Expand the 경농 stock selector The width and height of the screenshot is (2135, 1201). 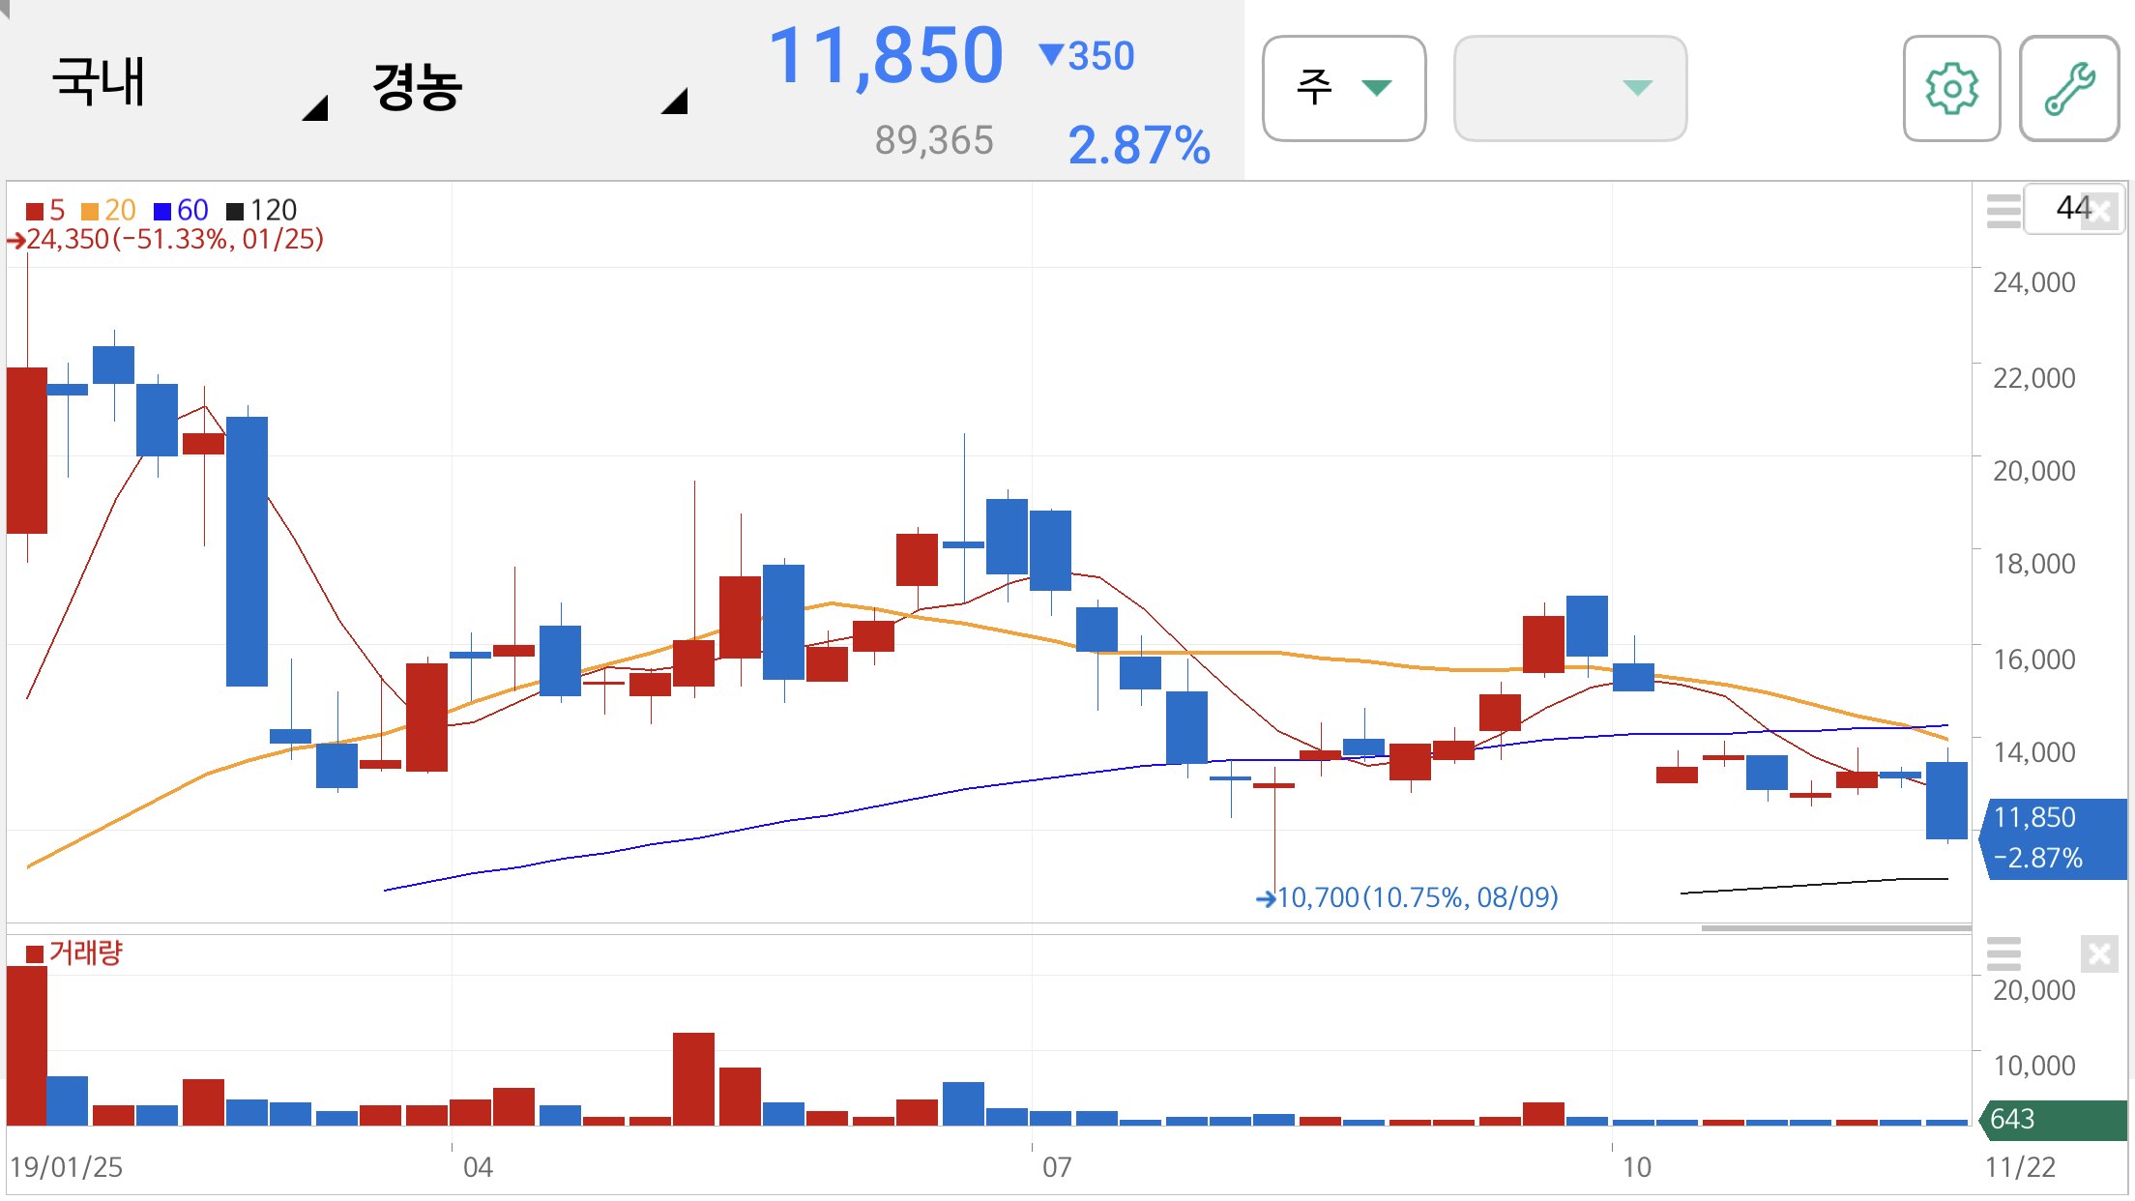point(530,87)
